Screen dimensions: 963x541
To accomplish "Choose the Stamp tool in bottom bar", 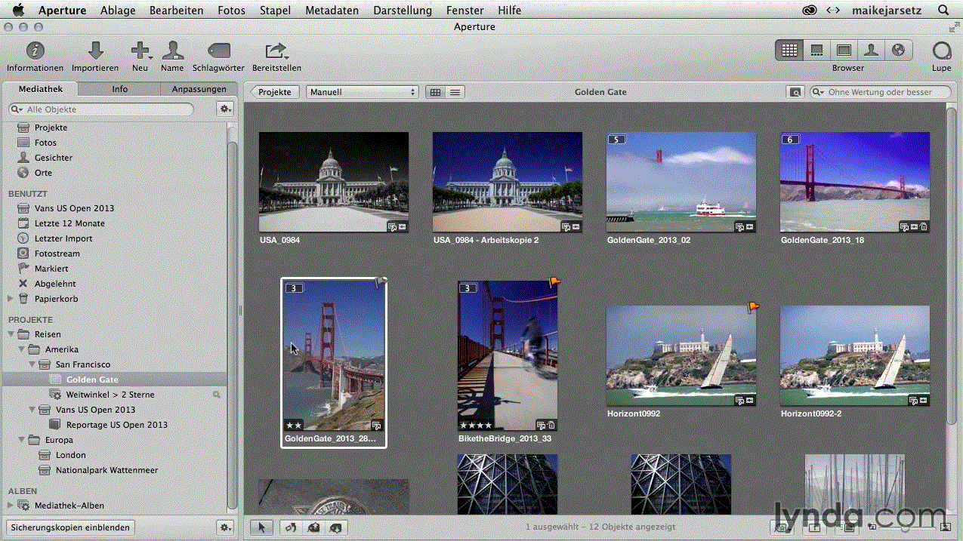I will point(336,527).
